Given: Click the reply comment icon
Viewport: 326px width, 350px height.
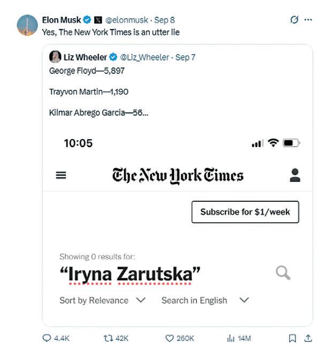Looking at the screenshot, I should [x=47, y=338].
